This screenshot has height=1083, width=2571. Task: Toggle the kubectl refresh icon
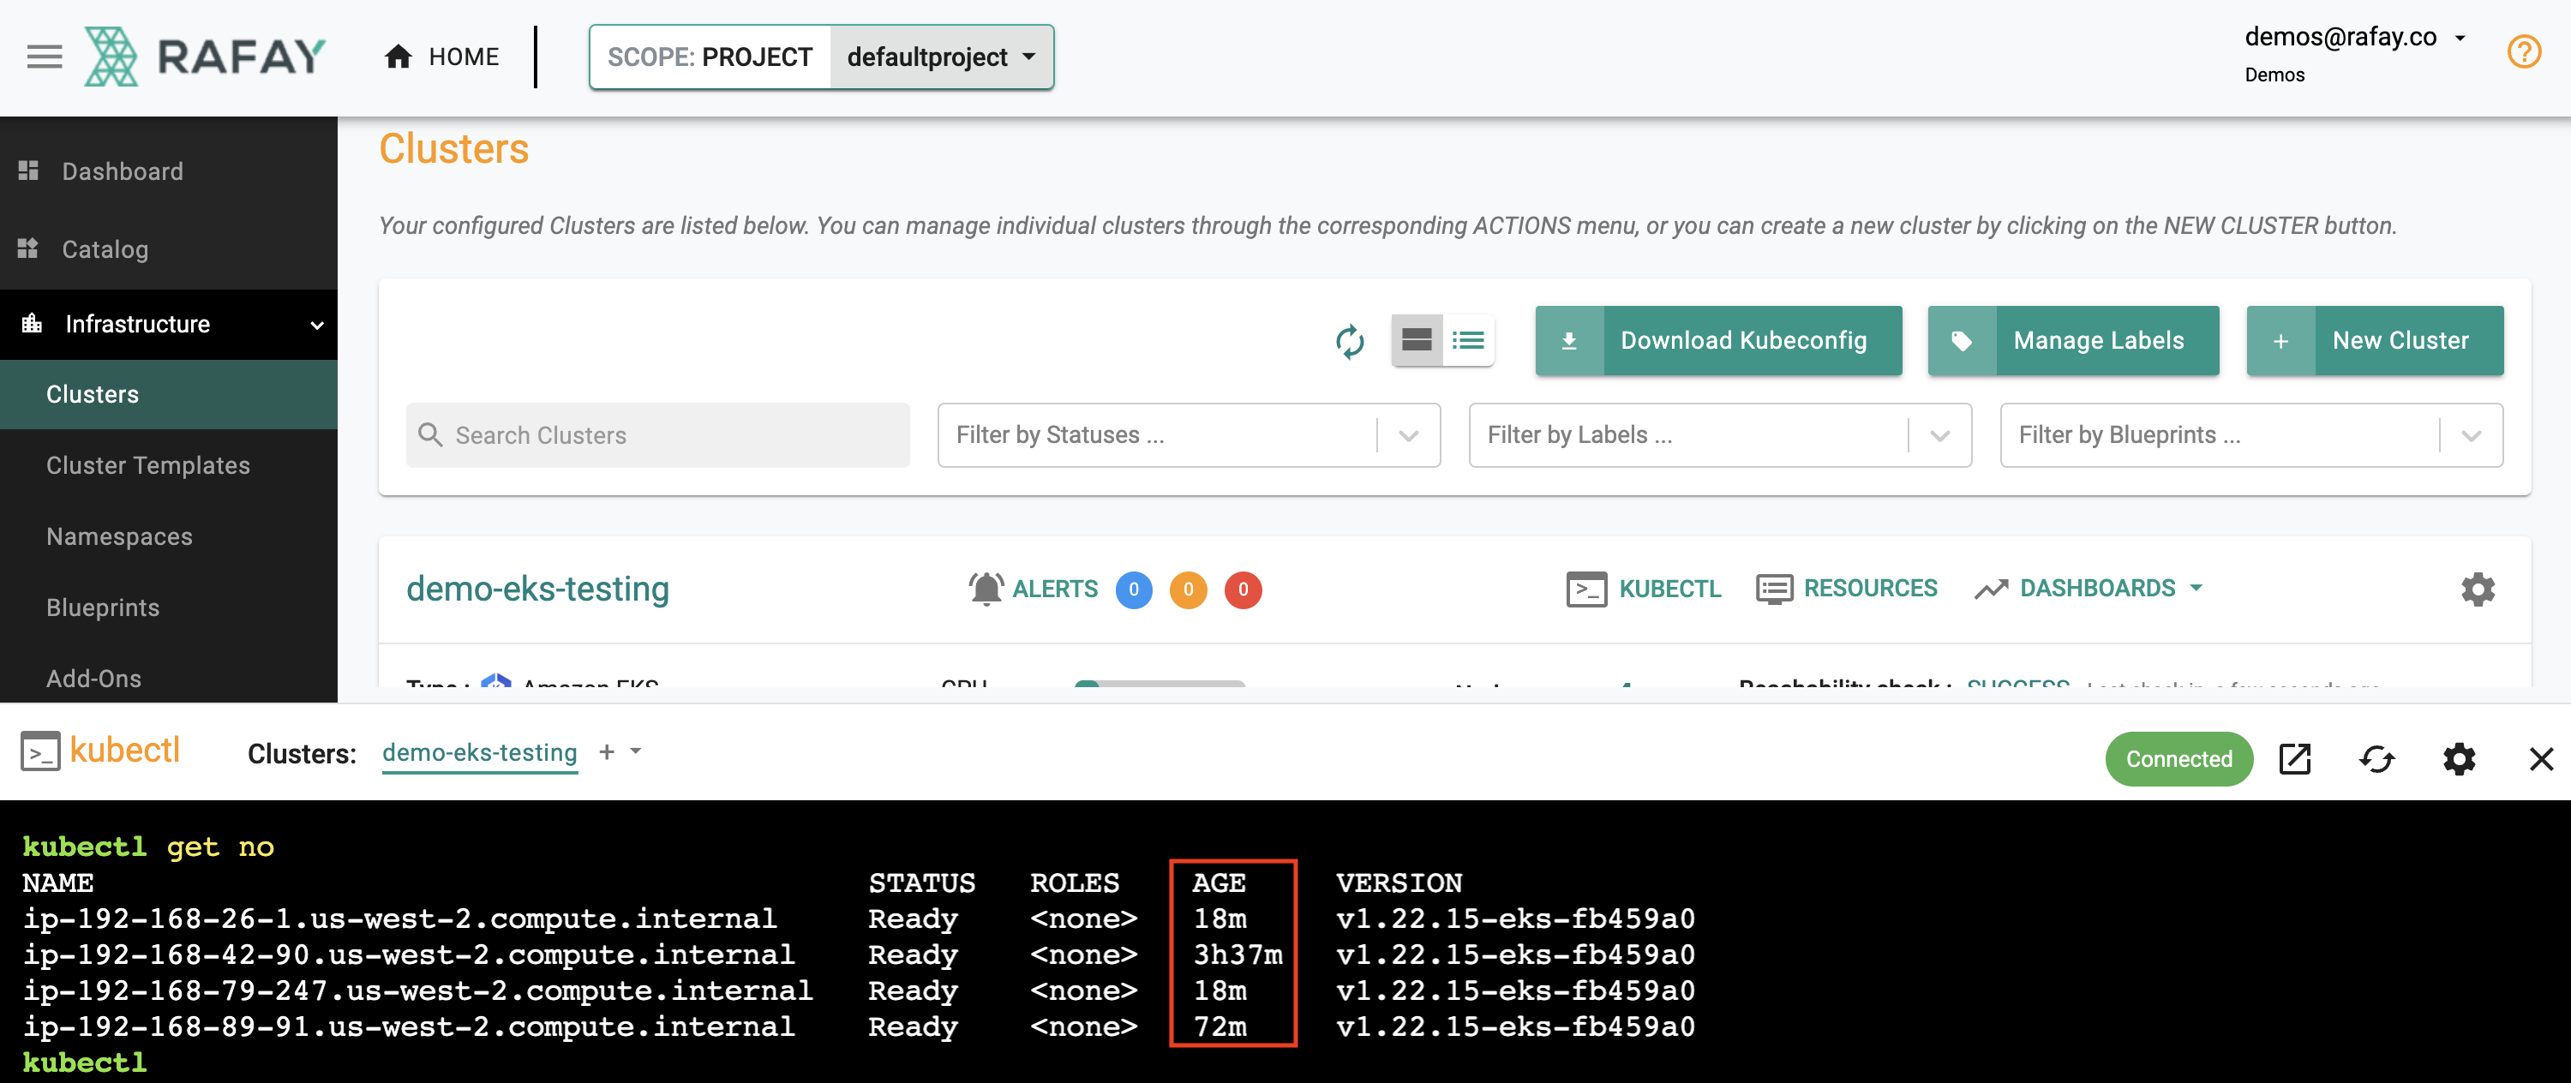point(2376,757)
